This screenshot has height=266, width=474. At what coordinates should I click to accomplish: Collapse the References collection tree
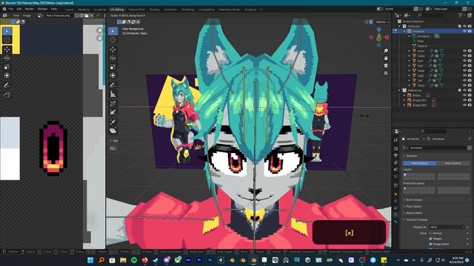(x=400, y=90)
